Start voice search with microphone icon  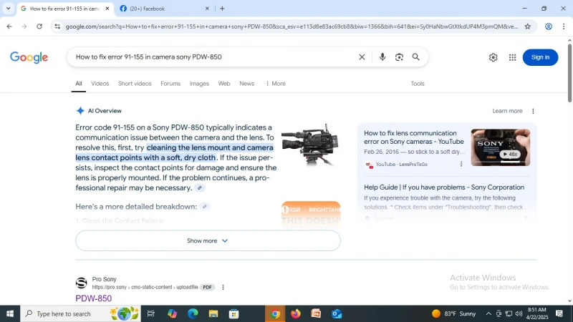coord(382,57)
